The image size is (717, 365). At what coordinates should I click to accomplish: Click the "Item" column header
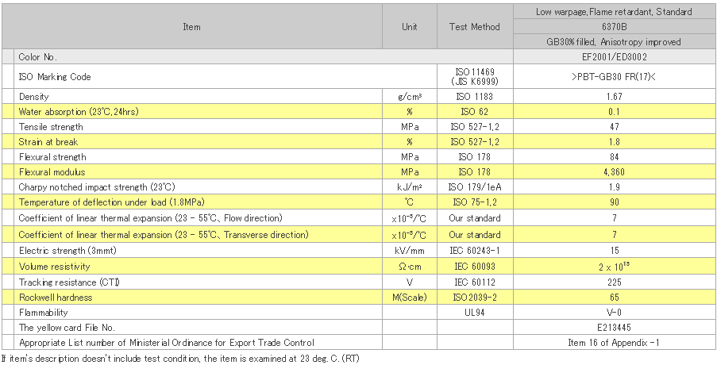coord(191,27)
